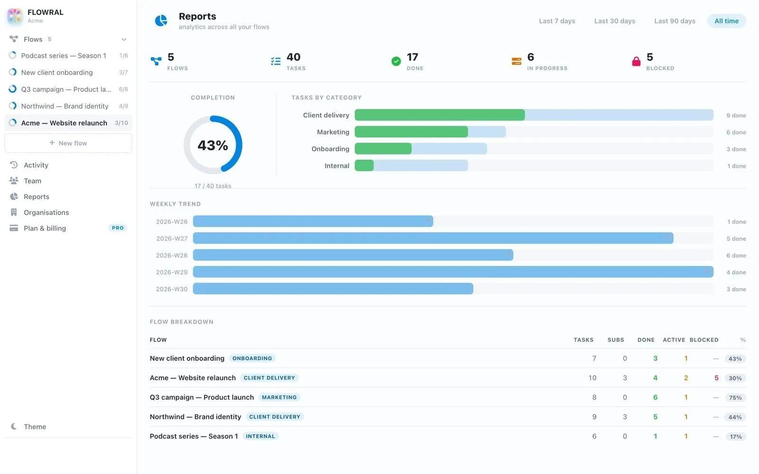Click the 75% badge on Q3 campaign row

click(x=735, y=398)
